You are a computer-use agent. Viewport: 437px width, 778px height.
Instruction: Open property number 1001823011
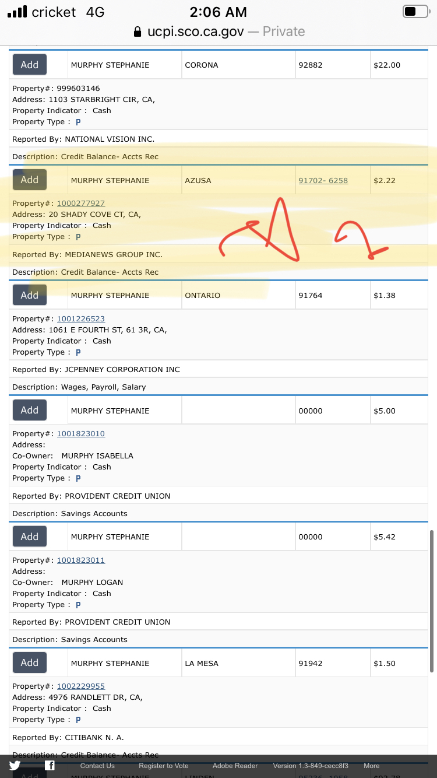click(x=81, y=560)
